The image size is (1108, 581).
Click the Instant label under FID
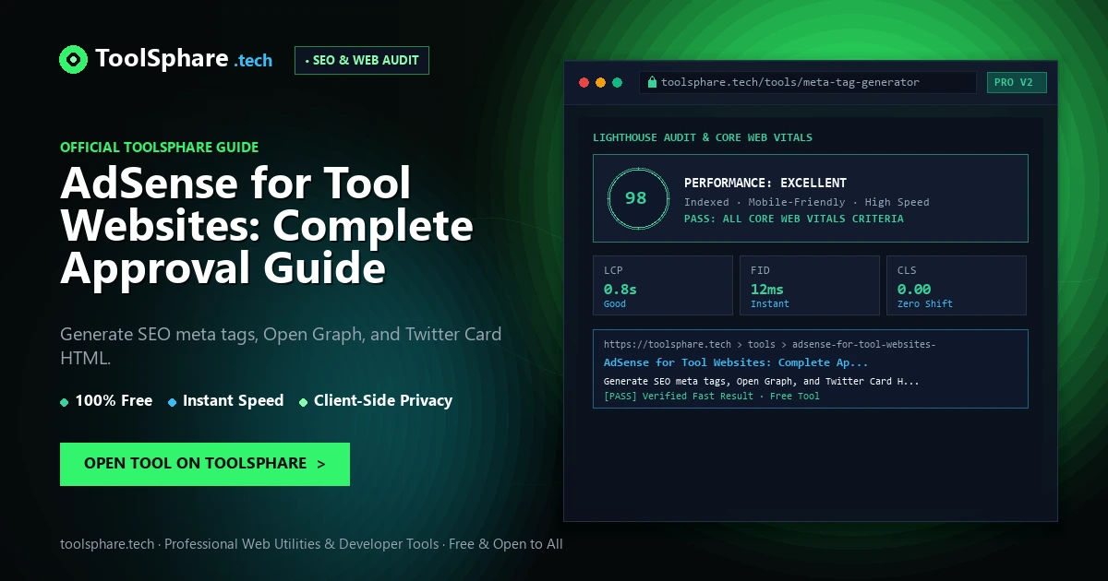click(x=770, y=303)
